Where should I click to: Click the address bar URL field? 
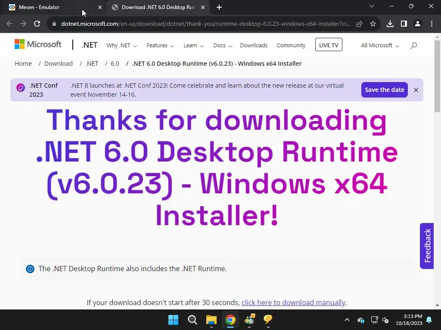click(205, 24)
